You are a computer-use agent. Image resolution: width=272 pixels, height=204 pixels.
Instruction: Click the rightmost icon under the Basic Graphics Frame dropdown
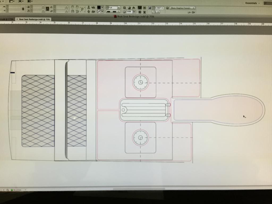193,12
